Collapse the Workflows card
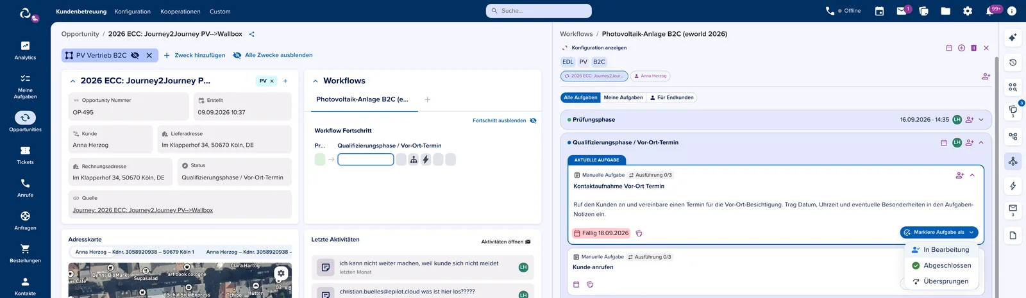 click(x=315, y=81)
